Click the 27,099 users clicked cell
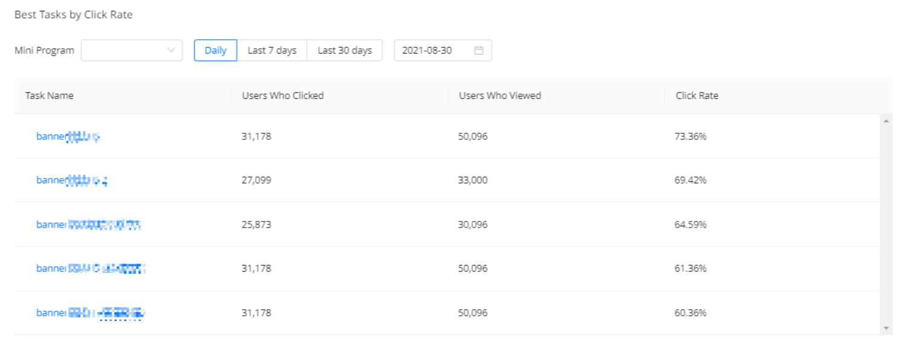This screenshot has height=350, width=903. [257, 180]
